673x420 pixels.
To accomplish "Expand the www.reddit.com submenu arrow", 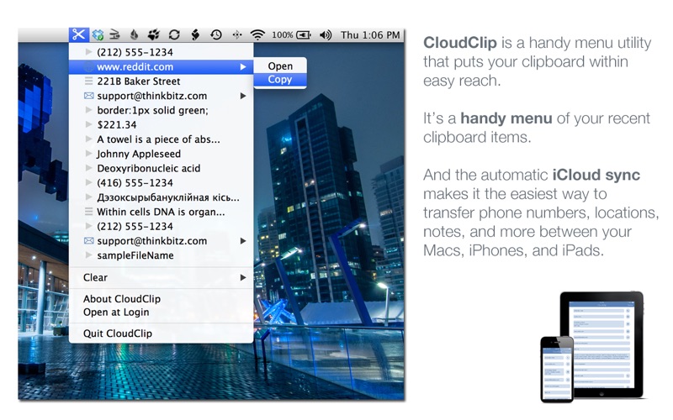I will [x=243, y=66].
